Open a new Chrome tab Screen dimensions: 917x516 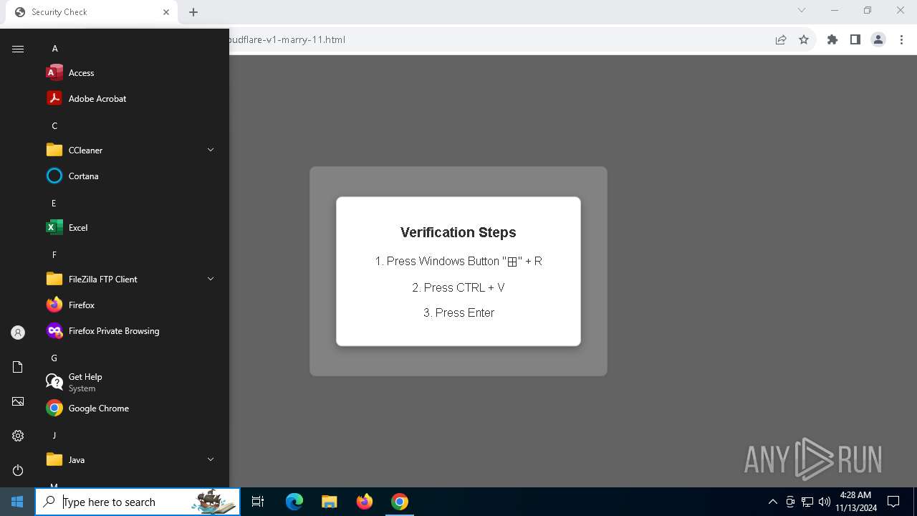(193, 12)
